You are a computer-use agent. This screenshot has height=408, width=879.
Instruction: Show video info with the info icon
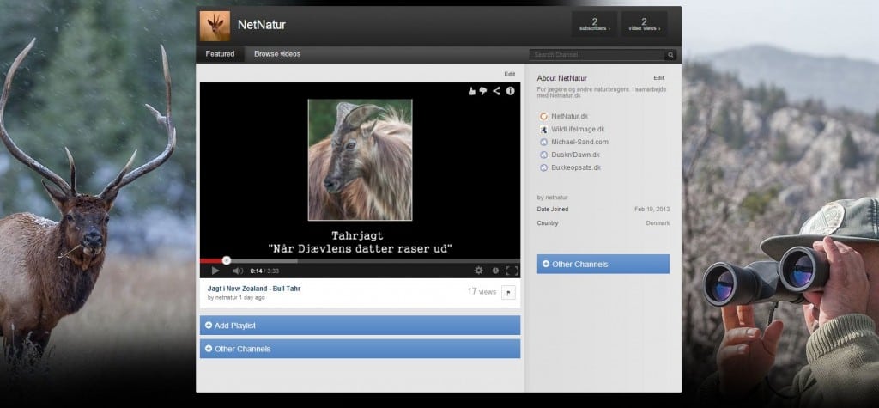510,90
